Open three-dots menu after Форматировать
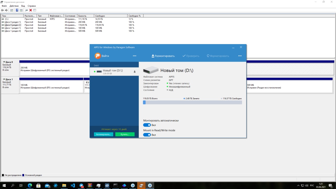 (x=240, y=56)
